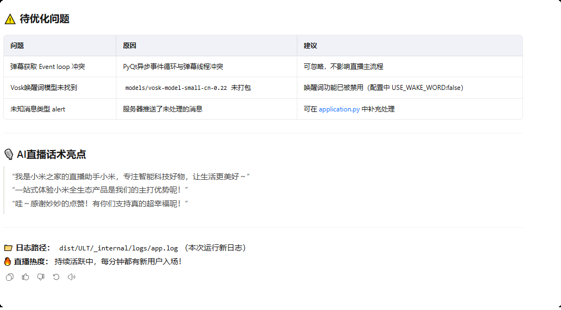This screenshot has height=310, width=561.
Task: Click the 弹幕获取 Event loop 冲突 cell
Action: [47, 67]
